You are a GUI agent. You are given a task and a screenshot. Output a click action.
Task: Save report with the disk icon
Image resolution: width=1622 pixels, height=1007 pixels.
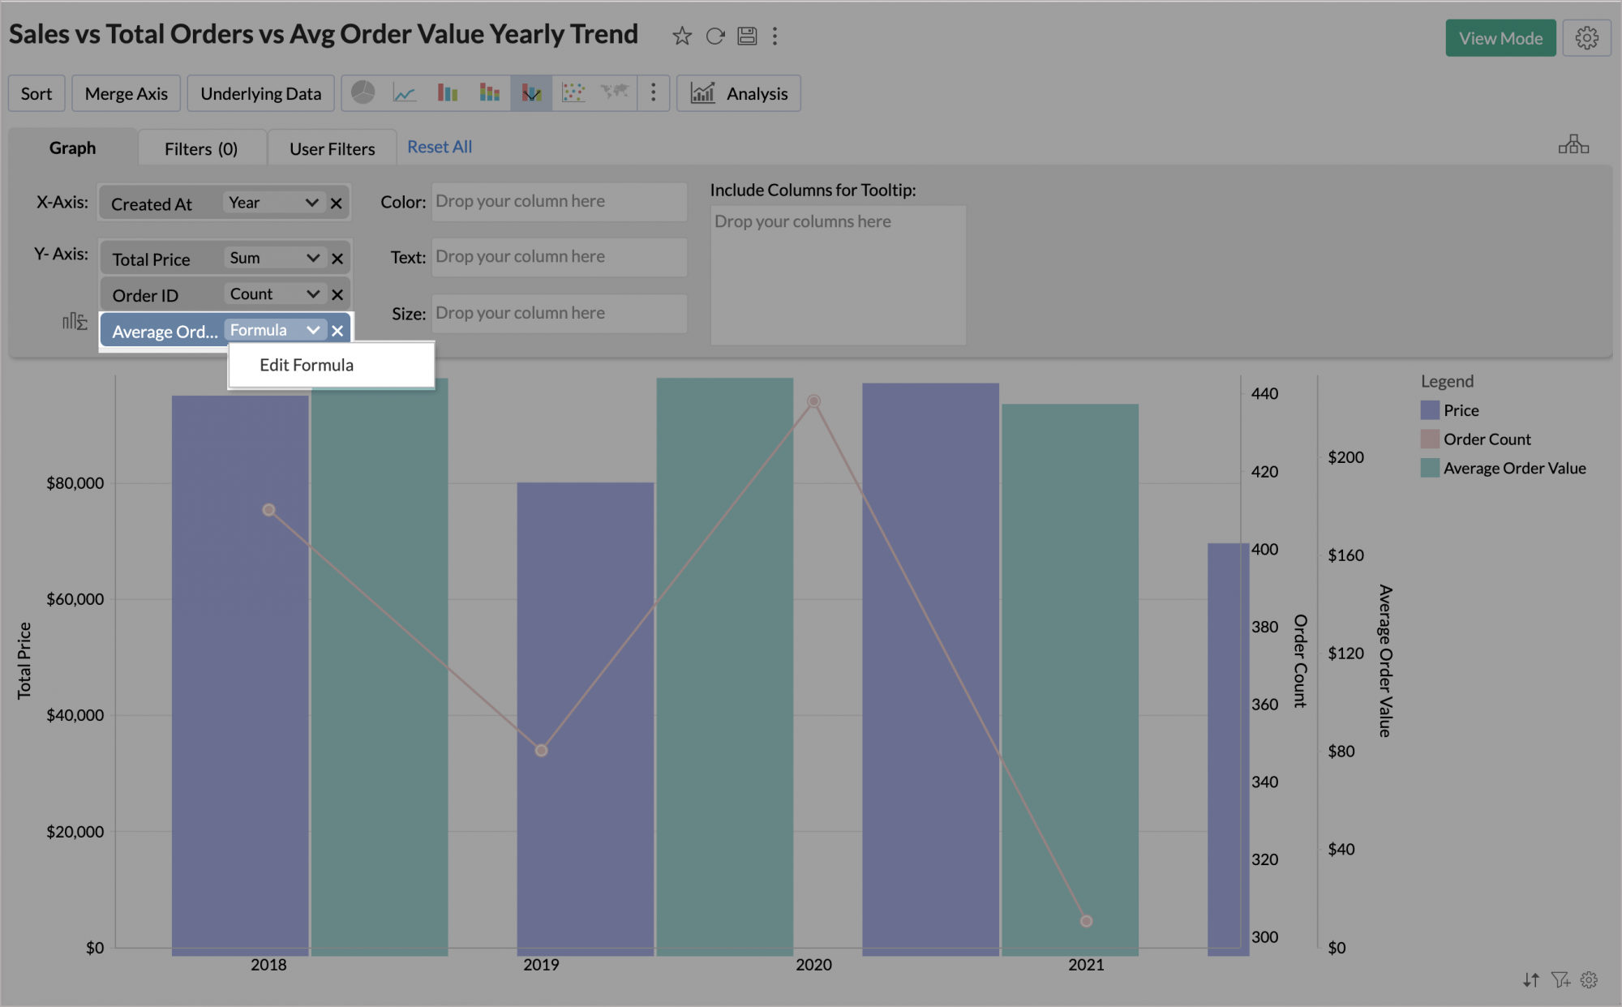point(747,36)
